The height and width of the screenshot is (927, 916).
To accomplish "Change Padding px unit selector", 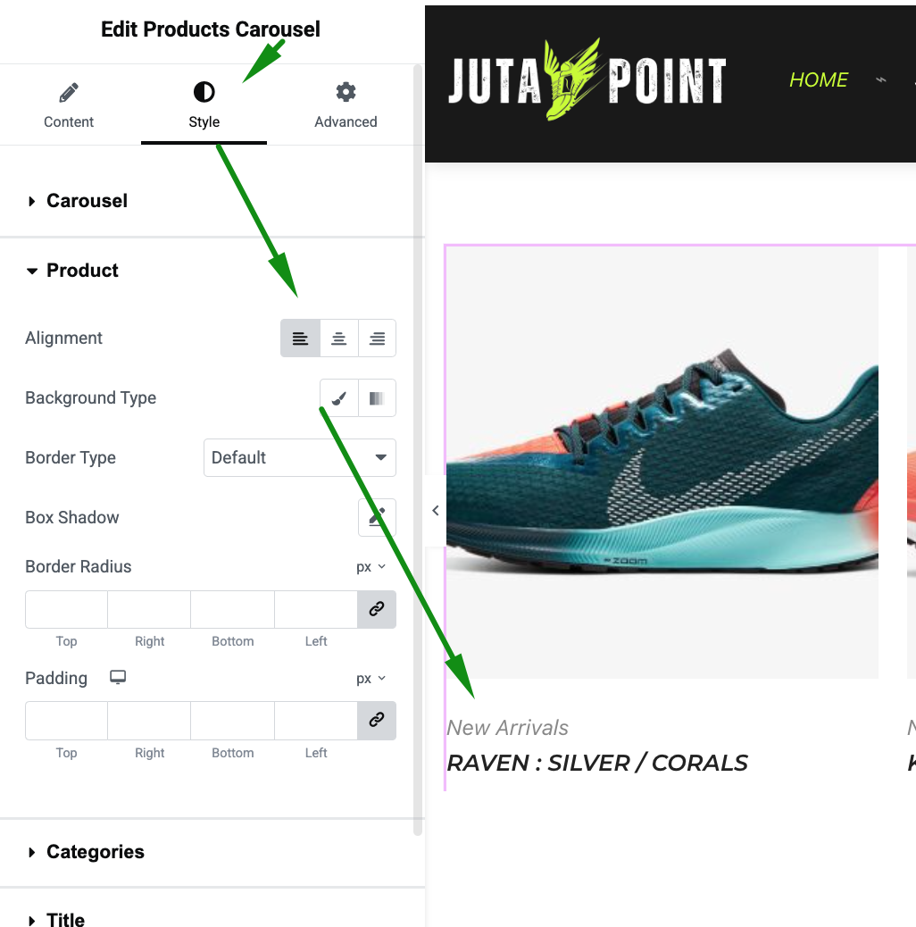I will (x=371, y=678).
